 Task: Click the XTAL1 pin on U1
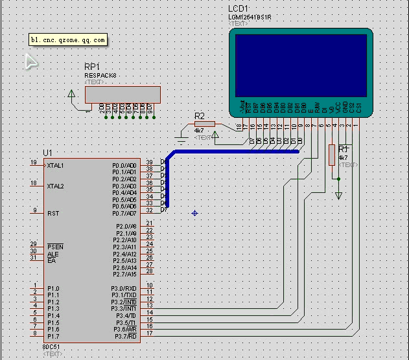tap(54, 166)
